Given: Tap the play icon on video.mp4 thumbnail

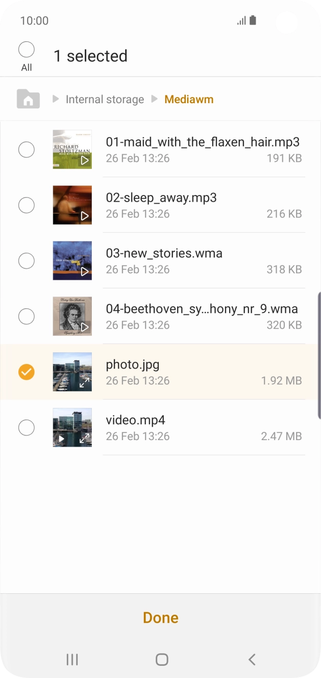Looking at the screenshot, I should tap(62, 438).
